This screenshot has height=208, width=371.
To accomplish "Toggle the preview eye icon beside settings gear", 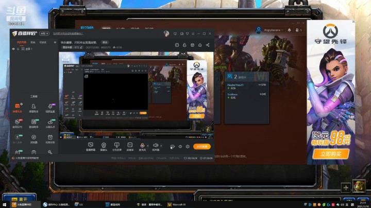I will tap(180, 147).
